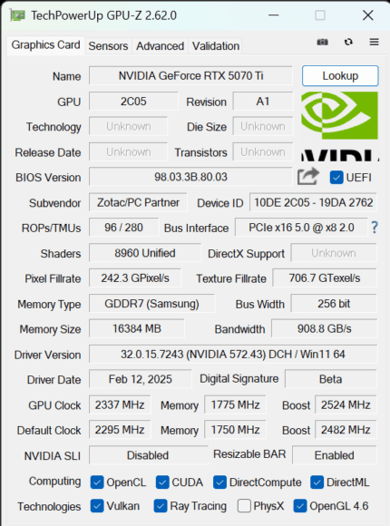Click Bandwidth field 908.8 GB/s

coord(324,328)
